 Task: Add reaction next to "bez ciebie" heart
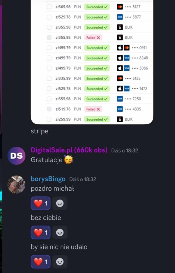click(x=60, y=232)
